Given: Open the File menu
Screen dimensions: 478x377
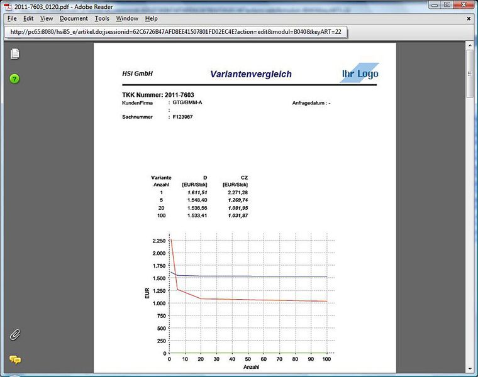Looking at the screenshot, I should coord(12,19).
